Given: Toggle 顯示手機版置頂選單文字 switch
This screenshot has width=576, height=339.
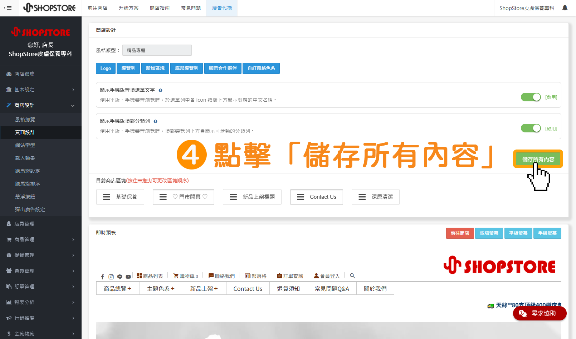Looking at the screenshot, I should pyautogui.click(x=531, y=97).
